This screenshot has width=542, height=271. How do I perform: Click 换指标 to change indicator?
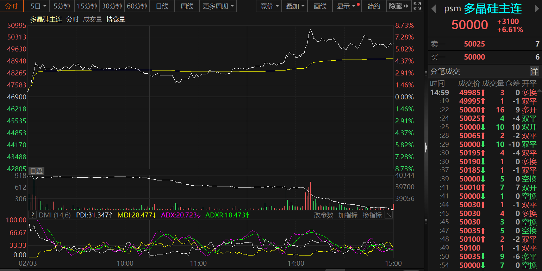click(x=372, y=215)
